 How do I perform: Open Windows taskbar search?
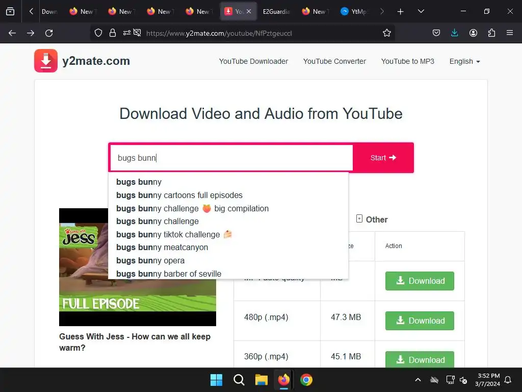[x=239, y=380]
